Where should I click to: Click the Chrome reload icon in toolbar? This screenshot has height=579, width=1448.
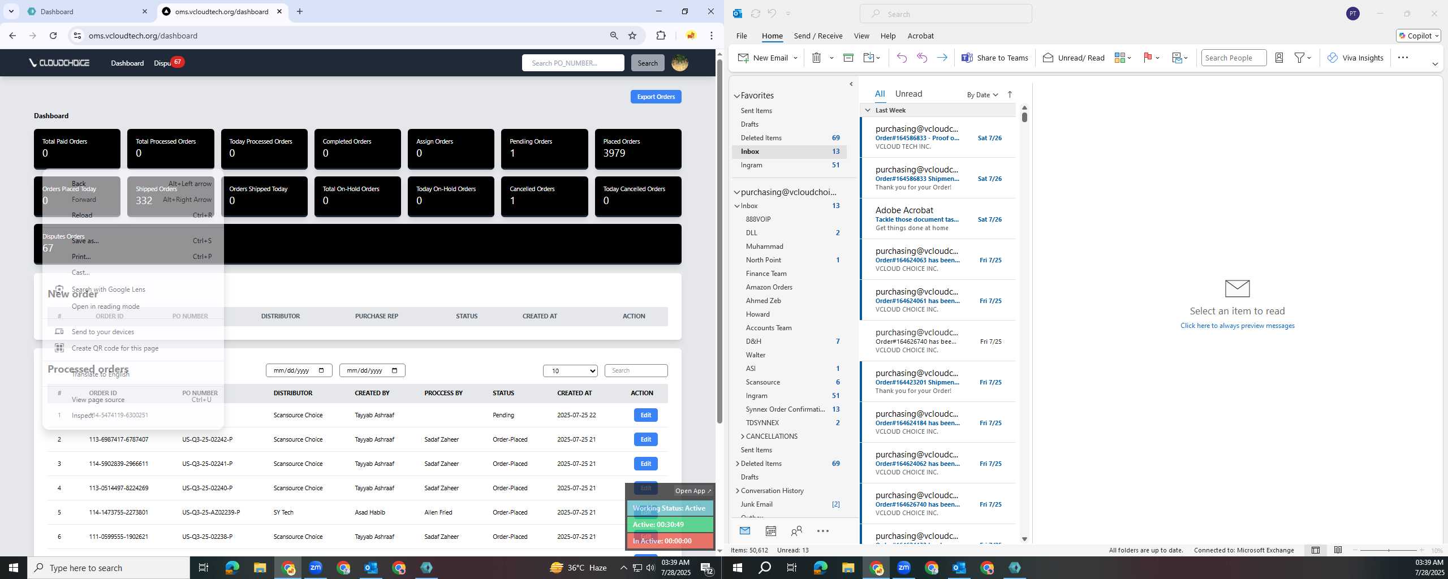tap(53, 36)
